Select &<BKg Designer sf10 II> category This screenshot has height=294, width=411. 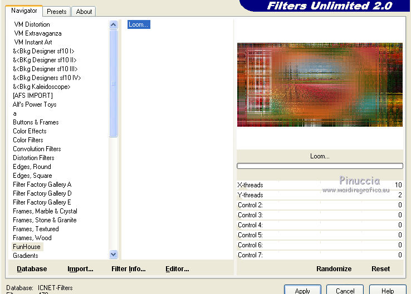pos(45,60)
